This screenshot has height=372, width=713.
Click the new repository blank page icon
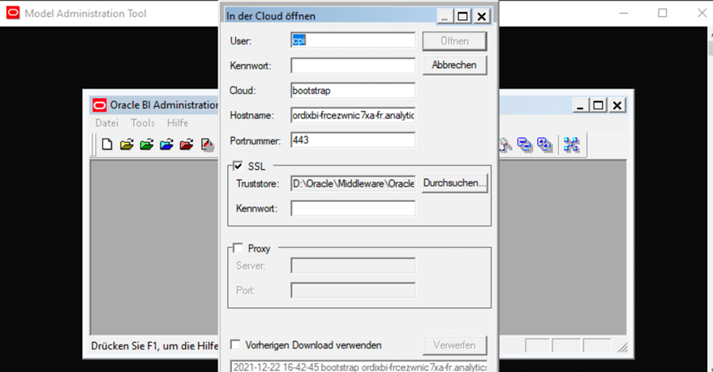(107, 144)
